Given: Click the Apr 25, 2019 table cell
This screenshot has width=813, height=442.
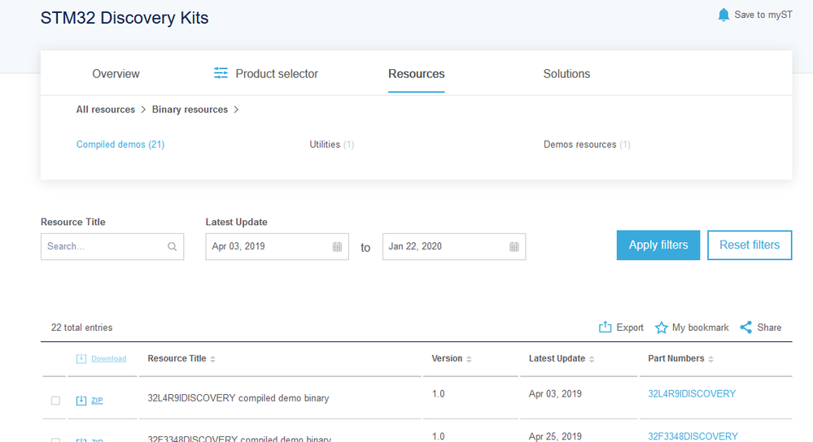Looking at the screenshot, I should tap(555, 436).
